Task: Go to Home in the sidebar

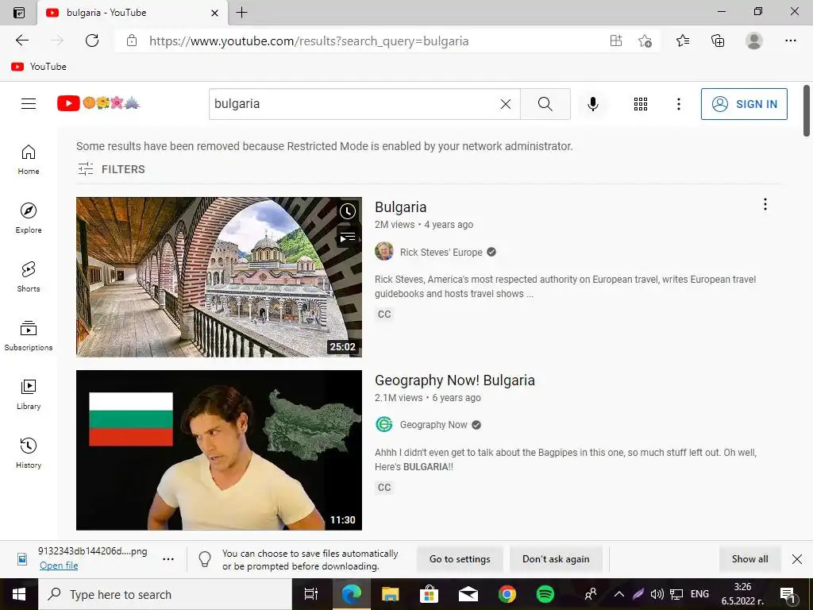Action: click(29, 159)
